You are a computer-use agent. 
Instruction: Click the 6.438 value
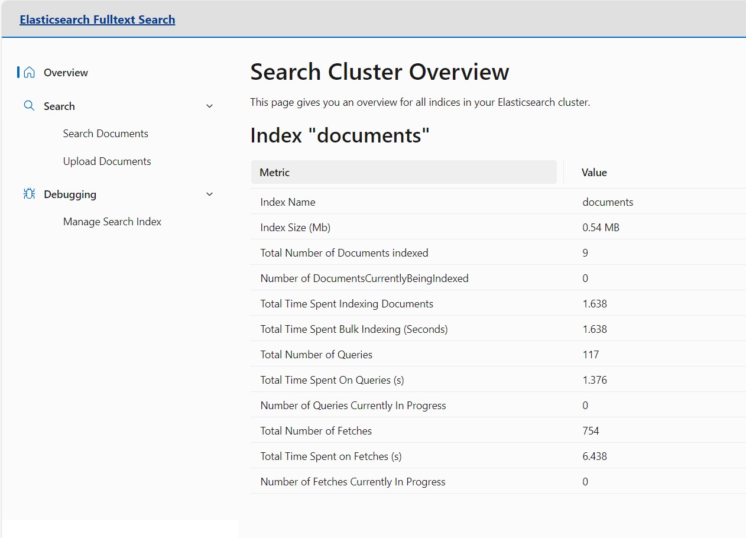pos(595,456)
